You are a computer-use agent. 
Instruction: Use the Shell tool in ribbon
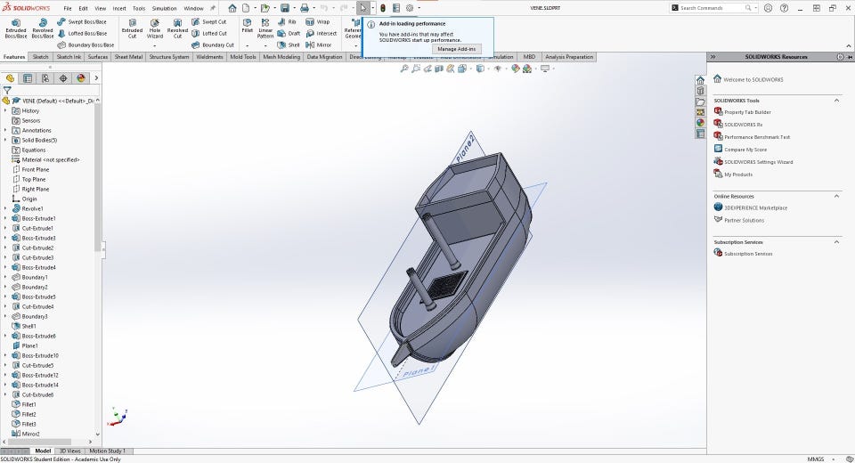point(289,45)
